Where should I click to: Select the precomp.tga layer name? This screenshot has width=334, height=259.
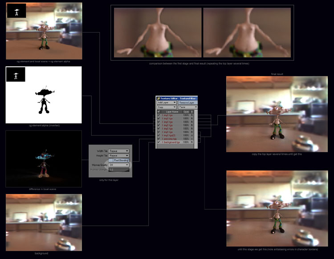click(x=170, y=139)
